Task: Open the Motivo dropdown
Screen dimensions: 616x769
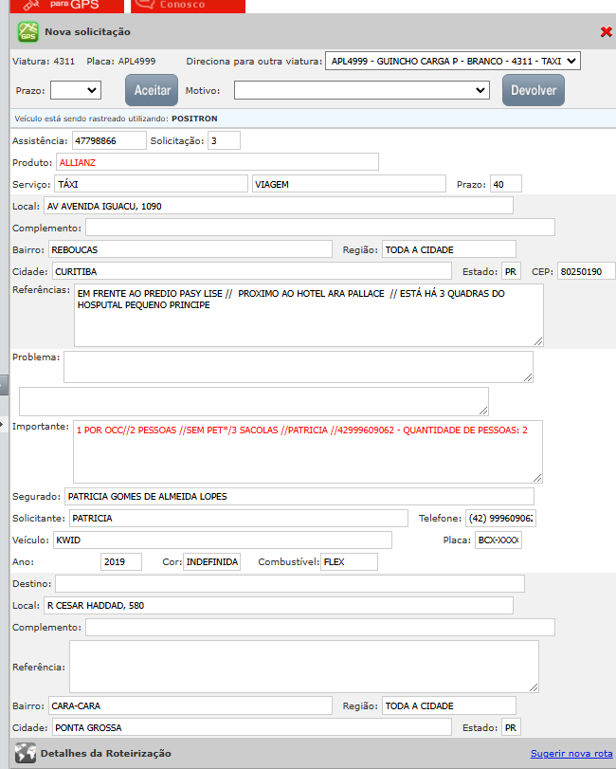Action: point(362,90)
